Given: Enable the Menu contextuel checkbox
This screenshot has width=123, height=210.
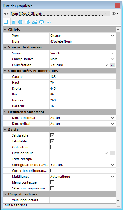Looking at the screenshot, I should 52,182.
